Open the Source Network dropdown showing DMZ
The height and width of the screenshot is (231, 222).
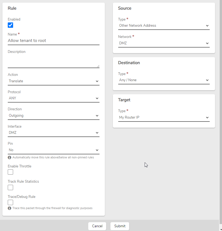[x=164, y=43]
